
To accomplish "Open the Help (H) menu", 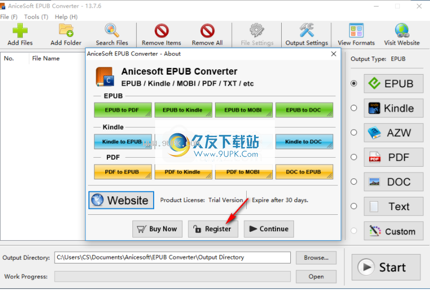I will pyautogui.click(x=66, y=17).
